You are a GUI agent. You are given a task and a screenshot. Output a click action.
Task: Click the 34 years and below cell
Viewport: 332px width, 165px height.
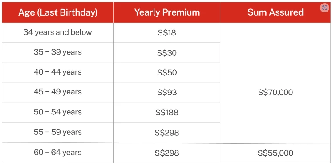(x=57, y=32)
